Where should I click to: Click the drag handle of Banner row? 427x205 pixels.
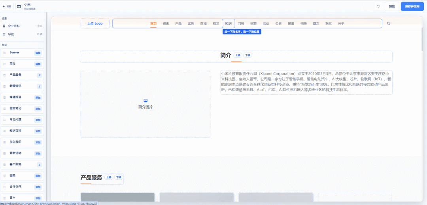(4, 53)
